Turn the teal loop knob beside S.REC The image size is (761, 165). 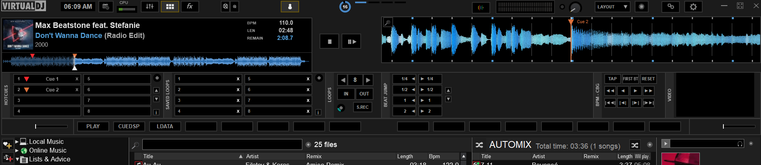click(x=341, y=108)
